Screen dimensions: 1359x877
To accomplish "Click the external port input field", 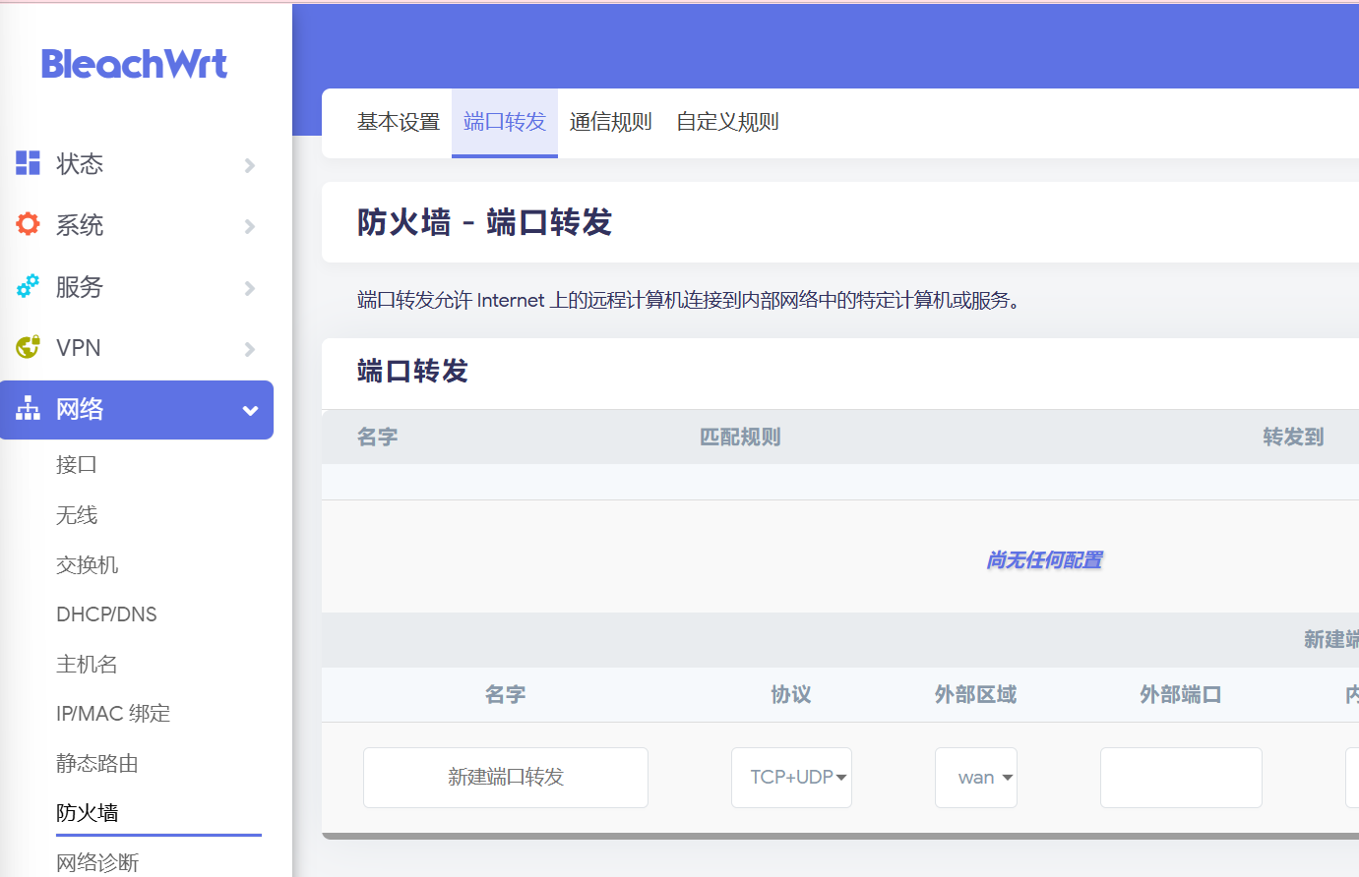I will coord(1181,778).
